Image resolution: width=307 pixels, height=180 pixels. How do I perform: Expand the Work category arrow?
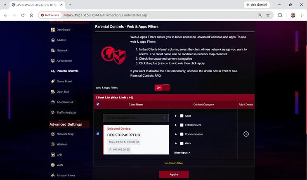point(176,143)
